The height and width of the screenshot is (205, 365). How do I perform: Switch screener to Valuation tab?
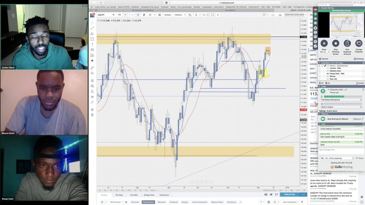click(161, 202)
